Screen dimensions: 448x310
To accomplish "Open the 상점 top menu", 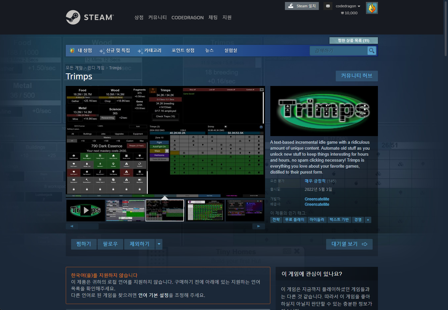I will tap(139, 17).
